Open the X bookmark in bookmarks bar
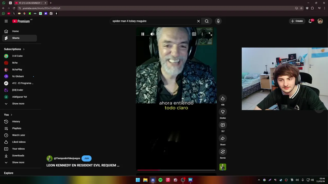Viewport: 328px width, 184px height. [x=14, y=13]
